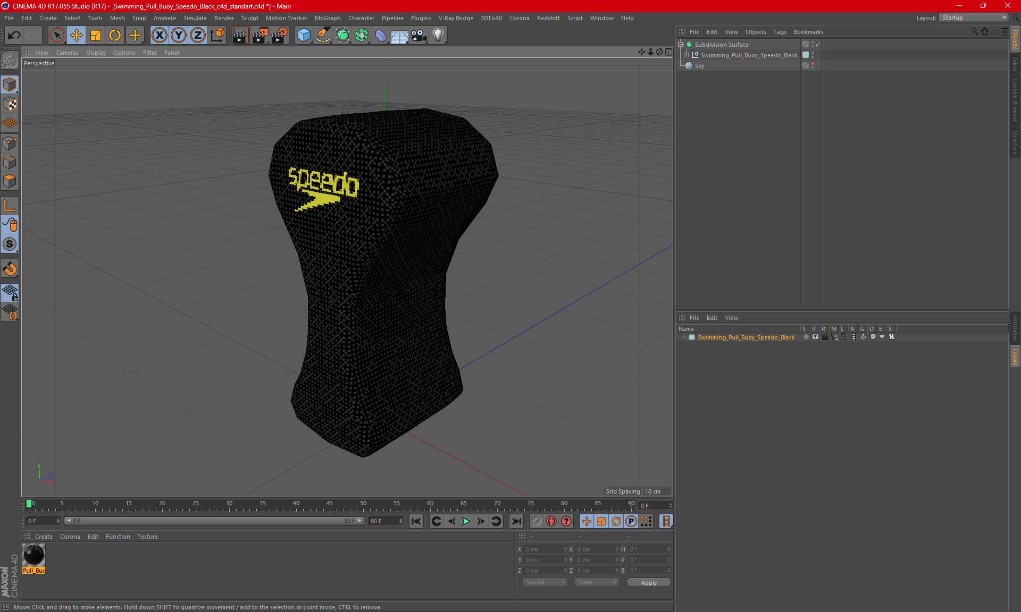The image size is (1021, 612).
Task: Click the Axis L-shaped tool icon
Action: pyautogui.click(x=10, y=206)
